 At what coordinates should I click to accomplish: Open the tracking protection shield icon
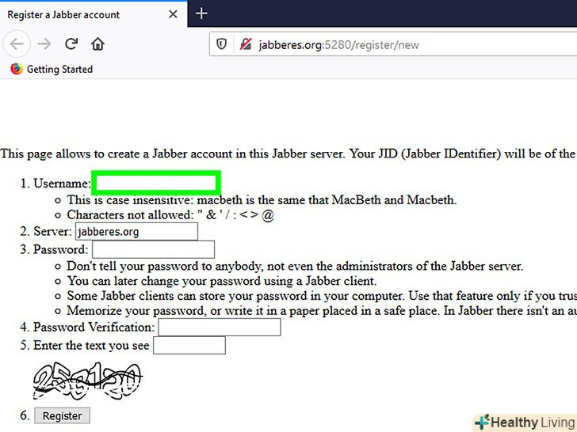[x=221, y=44]
